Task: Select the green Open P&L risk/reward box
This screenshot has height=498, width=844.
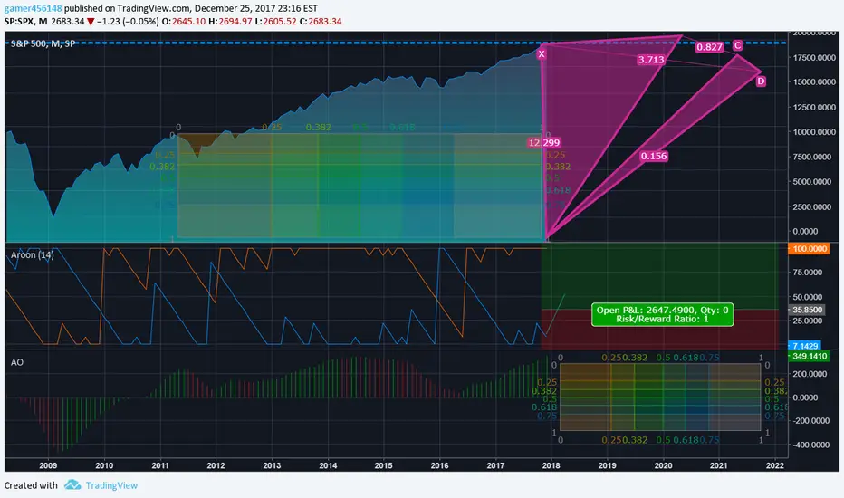Action: pos(662,314)
